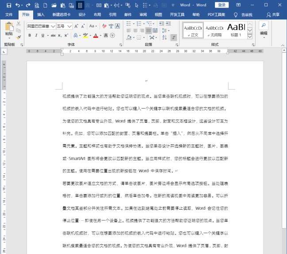Screen dimensions: 287x254
Task: Apply distributed alignment
Action: [x=155, y=31]
